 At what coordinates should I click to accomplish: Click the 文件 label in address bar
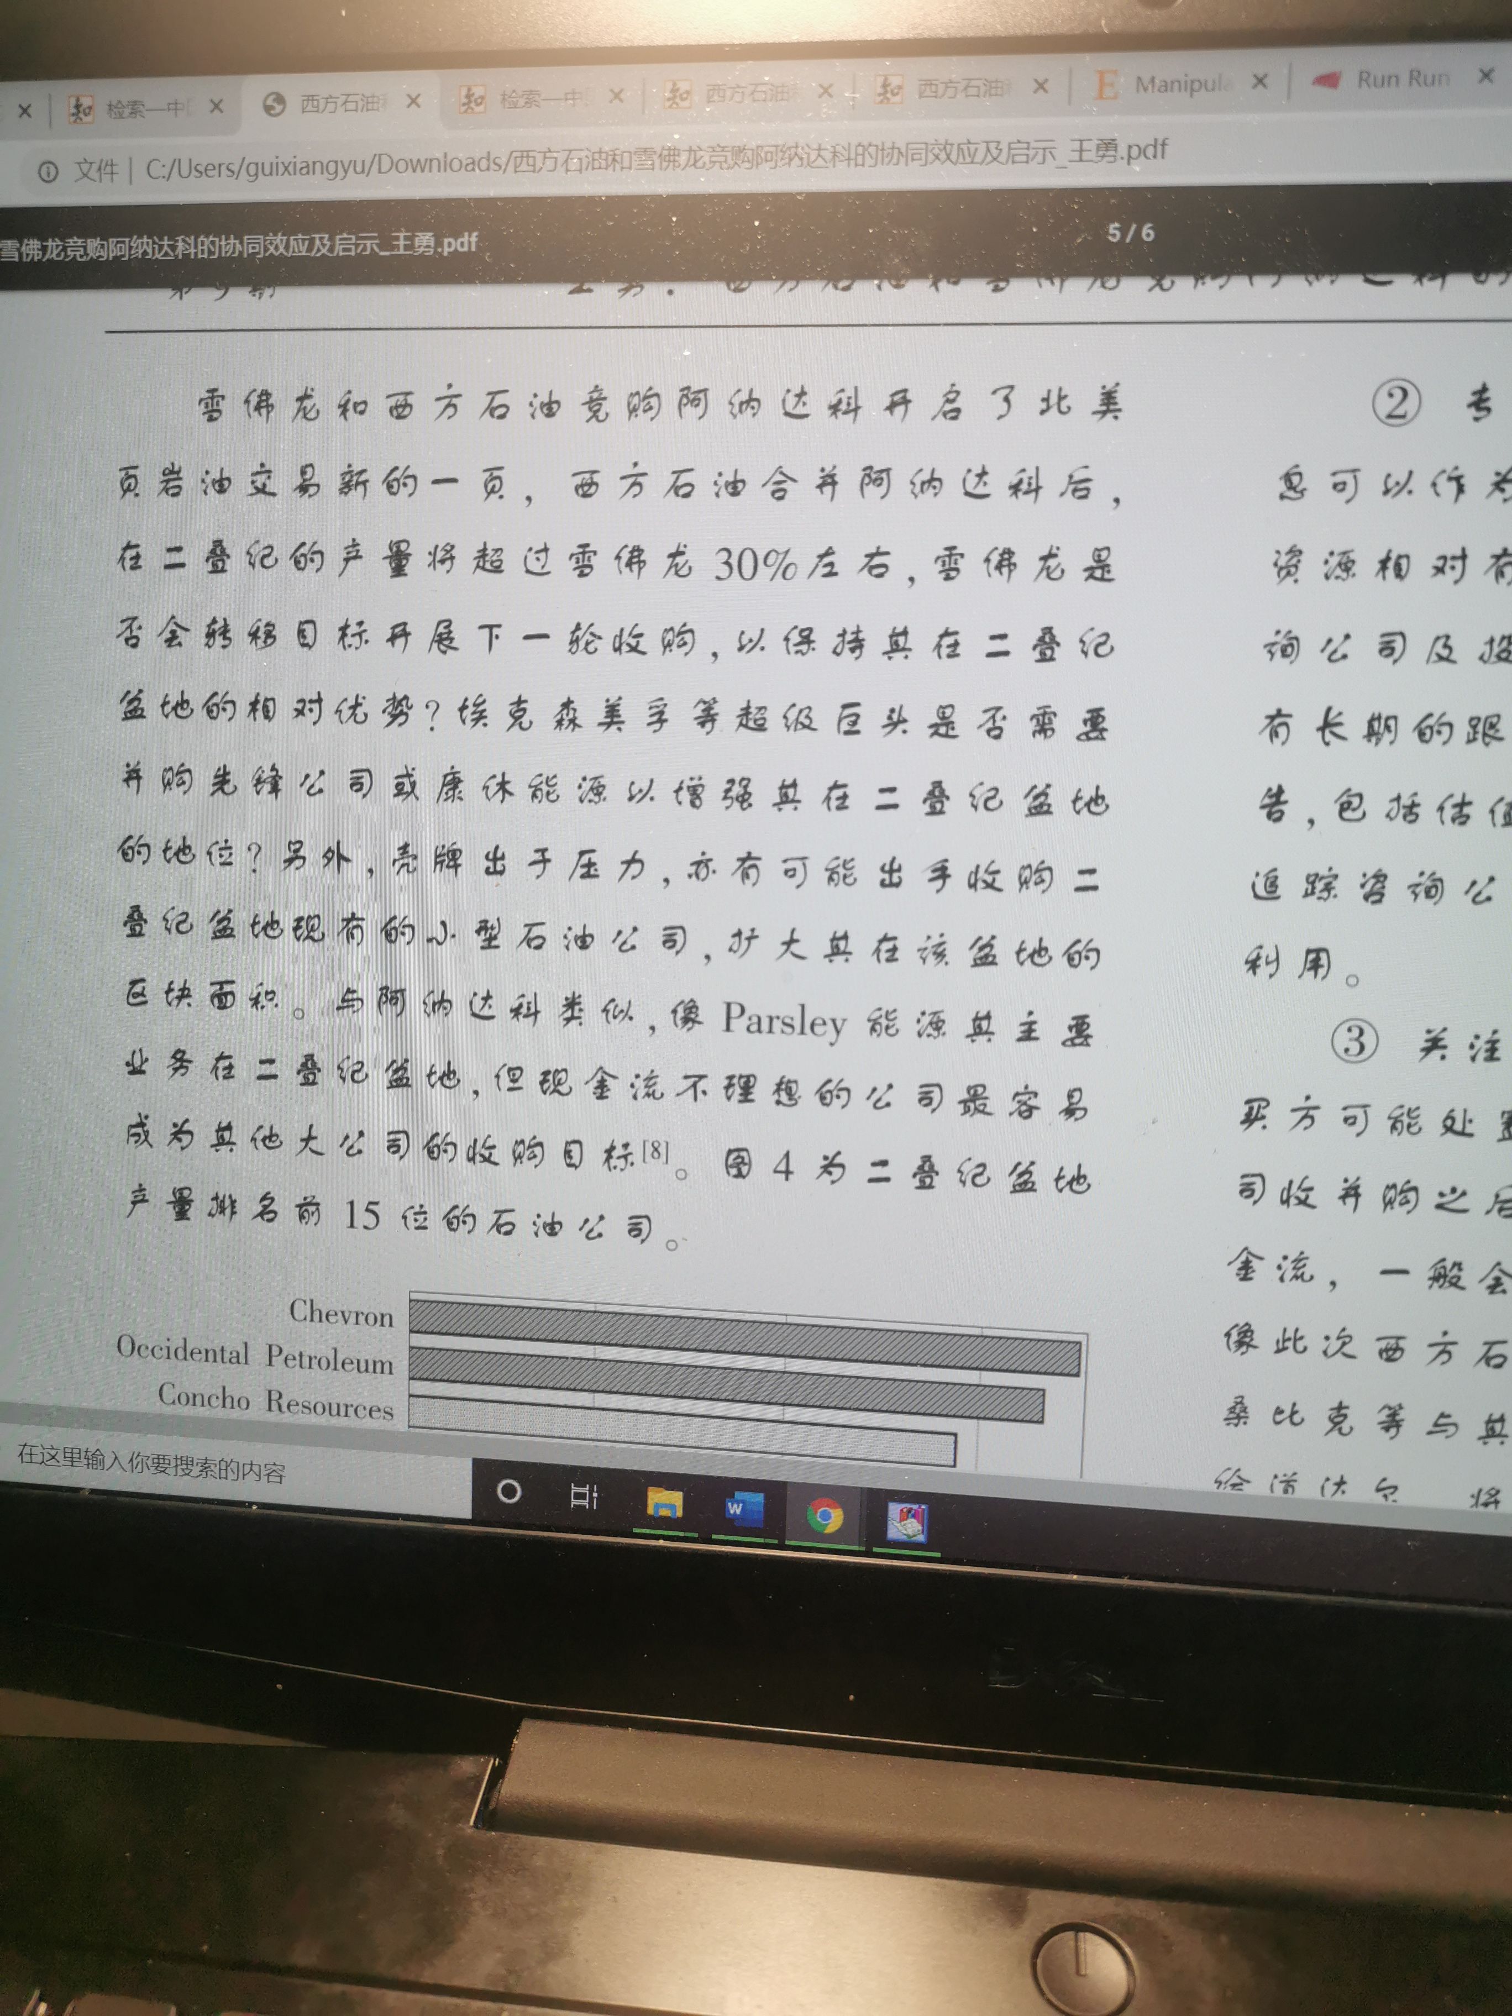click(x=96, y=170)
